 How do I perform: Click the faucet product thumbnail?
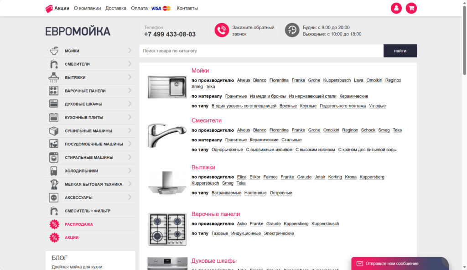[x=167, y=135]
